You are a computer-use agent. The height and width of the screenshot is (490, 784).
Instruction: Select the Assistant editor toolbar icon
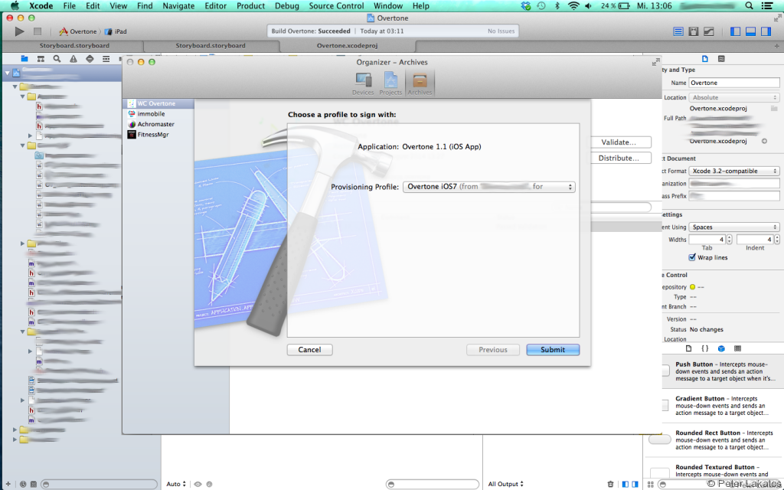694,31
